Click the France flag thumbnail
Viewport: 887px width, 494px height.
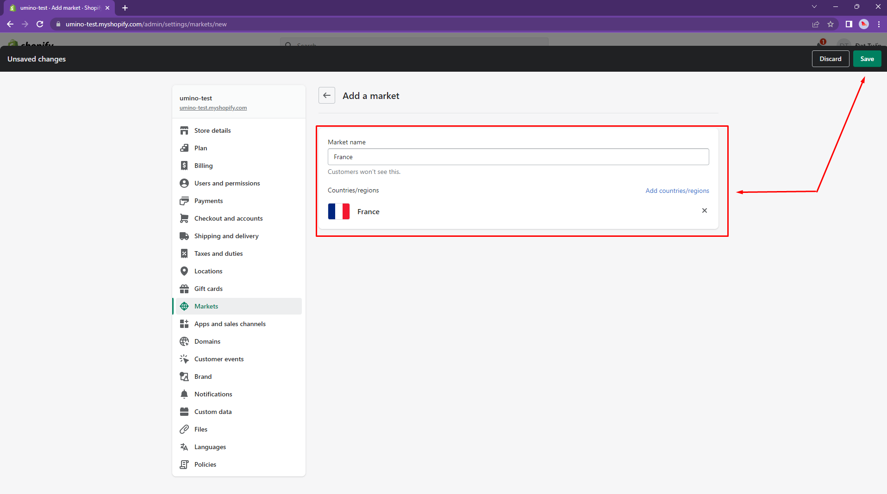[339, 211]
